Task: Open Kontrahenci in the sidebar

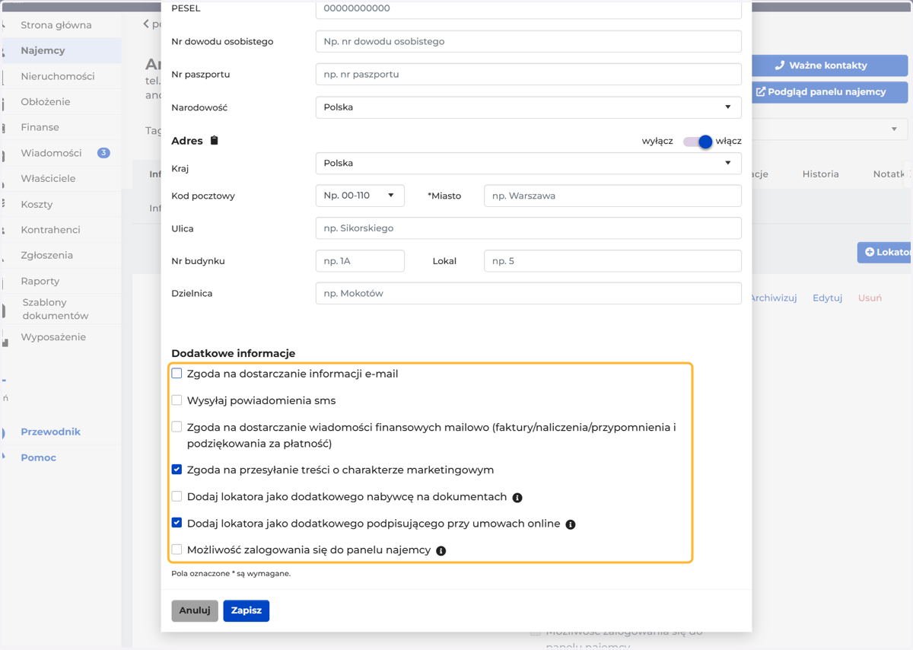Action: [50, 229]
